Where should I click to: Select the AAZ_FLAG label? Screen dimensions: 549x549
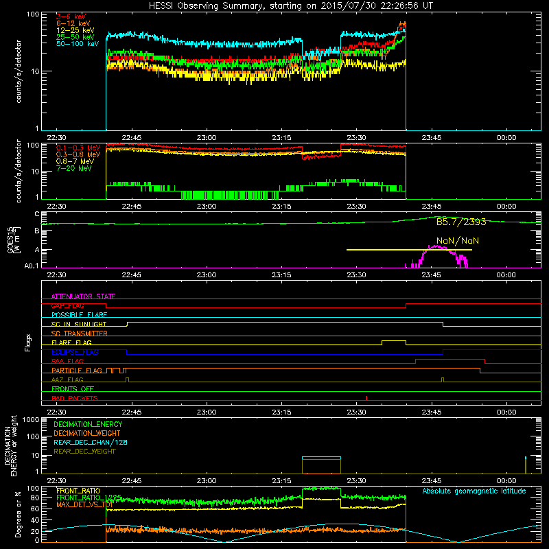click(x=67, y=379)
